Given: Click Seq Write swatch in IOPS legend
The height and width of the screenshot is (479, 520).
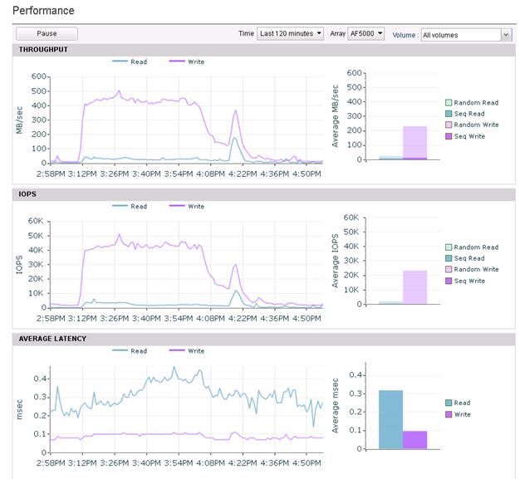Looking at the screenshot, I should point(449,281).
